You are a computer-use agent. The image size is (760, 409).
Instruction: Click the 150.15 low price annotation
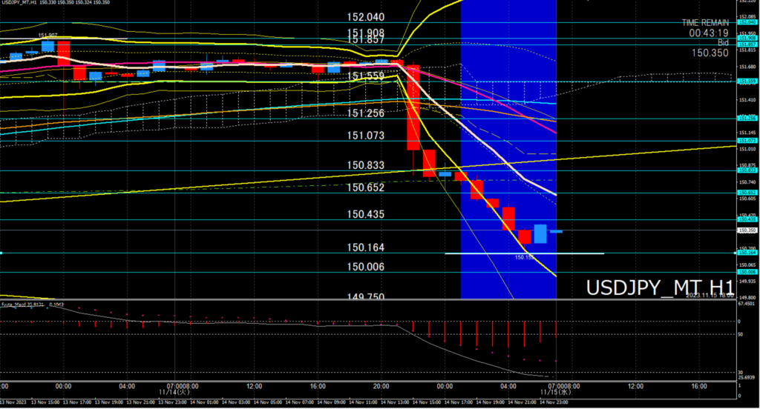click(x=524, y=258)
